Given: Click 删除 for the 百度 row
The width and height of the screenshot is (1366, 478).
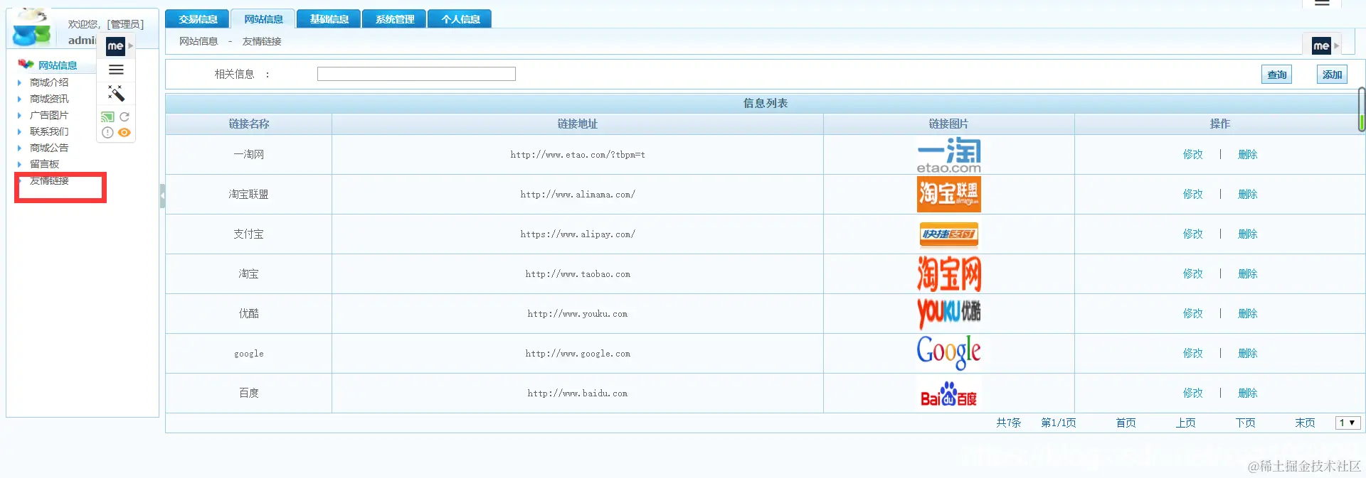Looking at the screenshot, I should pyautogui.click(x=1248, y=393).
